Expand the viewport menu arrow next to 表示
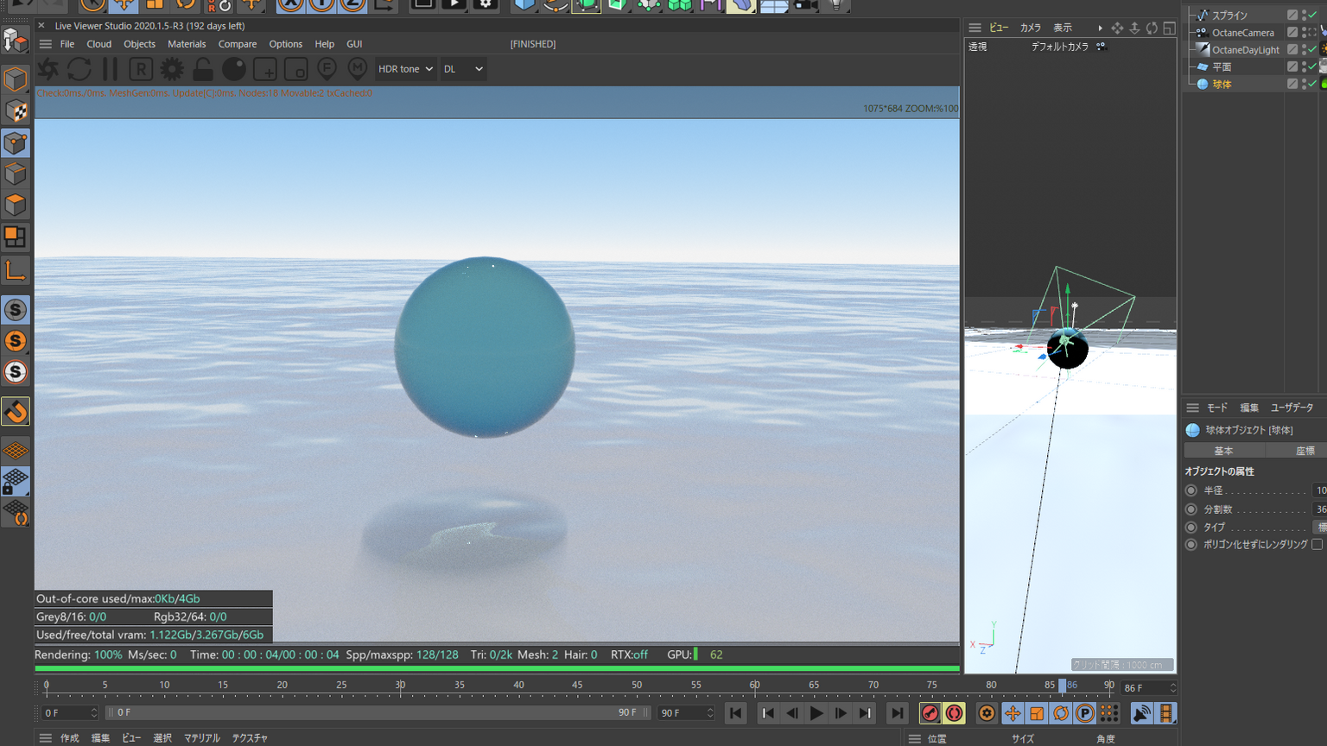1327x746 pixels. [1100, 28]
